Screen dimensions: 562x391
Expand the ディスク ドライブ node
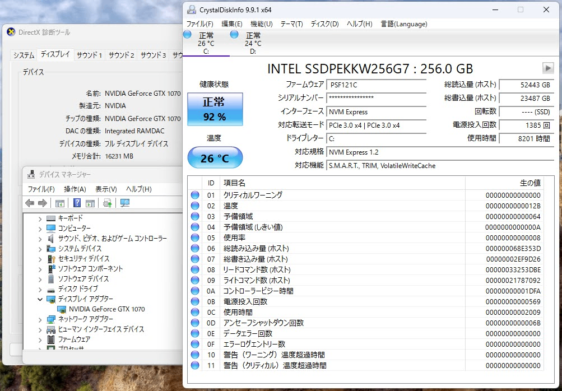pyautogui.click(x=40, y=289)
